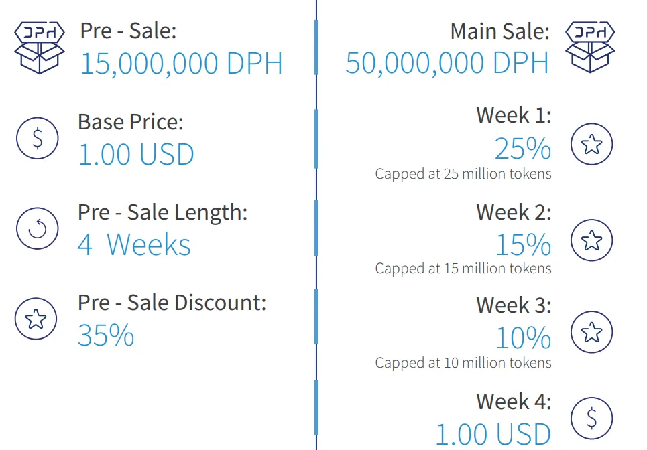Select the star icon beside Week 1

pos(592,144)
